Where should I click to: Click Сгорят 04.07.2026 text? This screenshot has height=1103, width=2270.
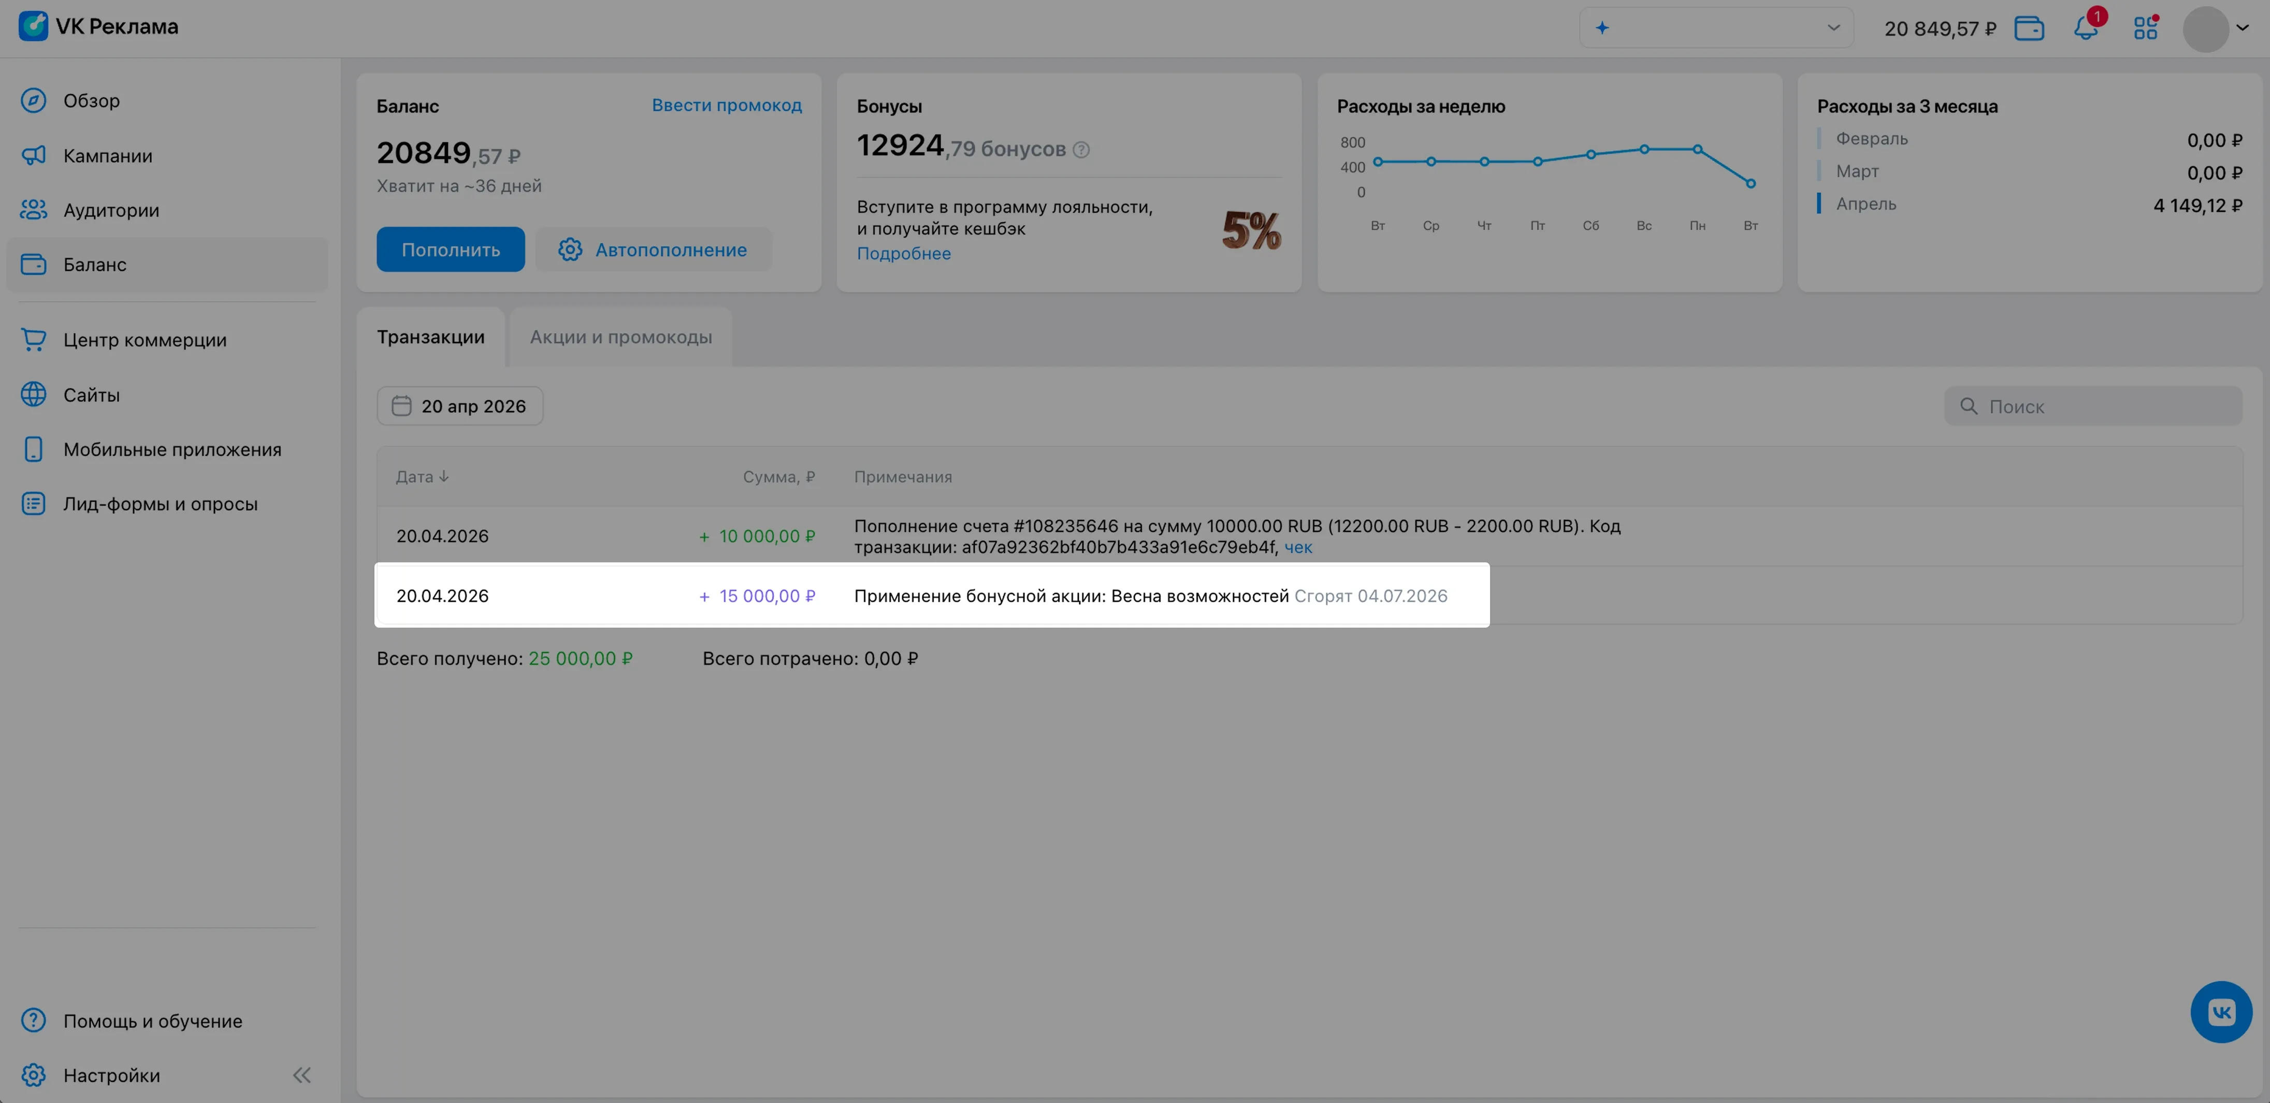click(x=1370, y=596)
